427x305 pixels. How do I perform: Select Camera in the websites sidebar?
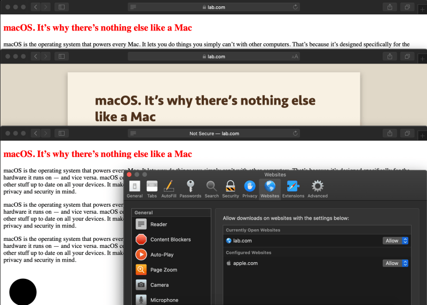171,285
